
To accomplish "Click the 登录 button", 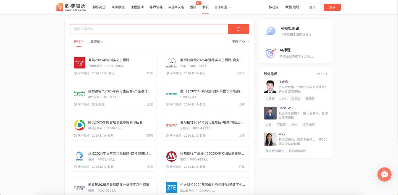I will tap(312, 7).
